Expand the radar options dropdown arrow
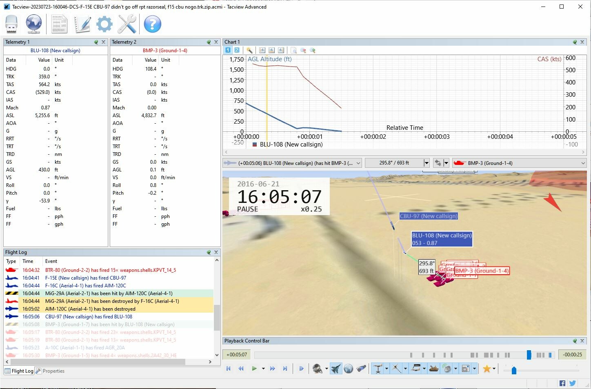This screenshot has width=591, height=389. 455,369
